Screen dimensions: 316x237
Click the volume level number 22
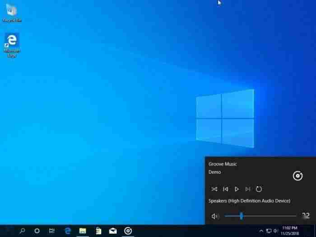tap(306, 216)
